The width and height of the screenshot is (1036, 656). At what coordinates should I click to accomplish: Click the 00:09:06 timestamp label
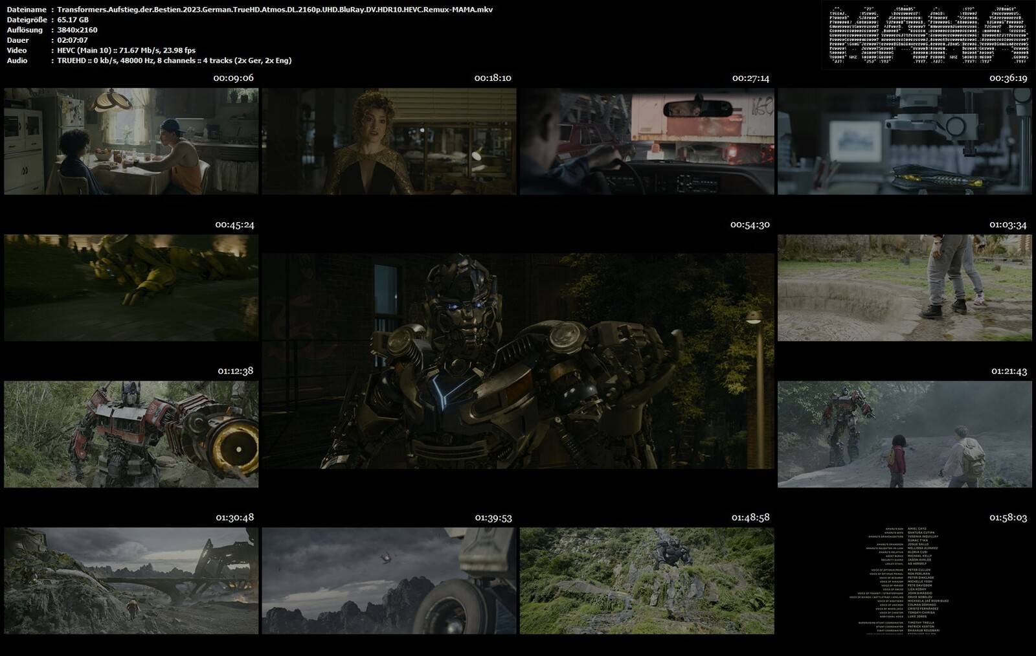(x=234, y=78)
